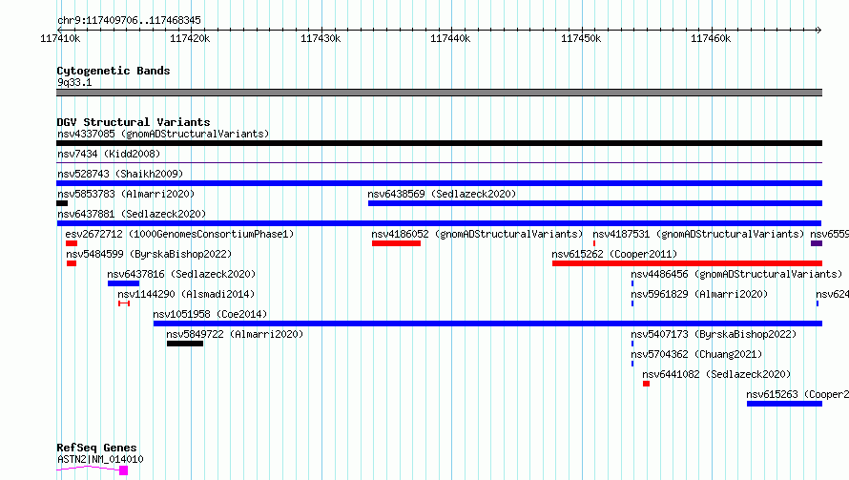The image size is (849, 480).
Task: Open variant nsv7434 (Kidd2008) label
Action: (x=109, y=154)
